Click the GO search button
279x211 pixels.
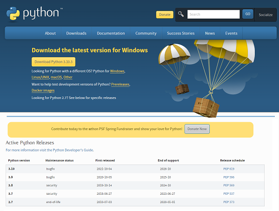tap(248, 14)
